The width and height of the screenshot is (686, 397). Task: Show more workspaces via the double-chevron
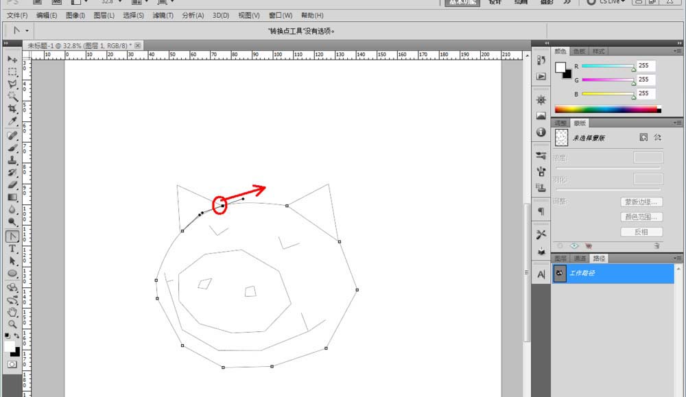click(567, 2)
